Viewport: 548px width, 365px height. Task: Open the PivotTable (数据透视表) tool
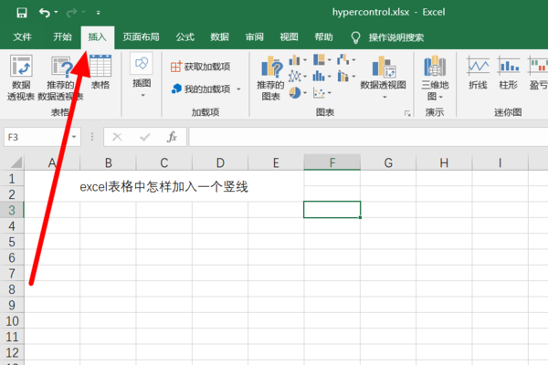[x=21, y=76]
